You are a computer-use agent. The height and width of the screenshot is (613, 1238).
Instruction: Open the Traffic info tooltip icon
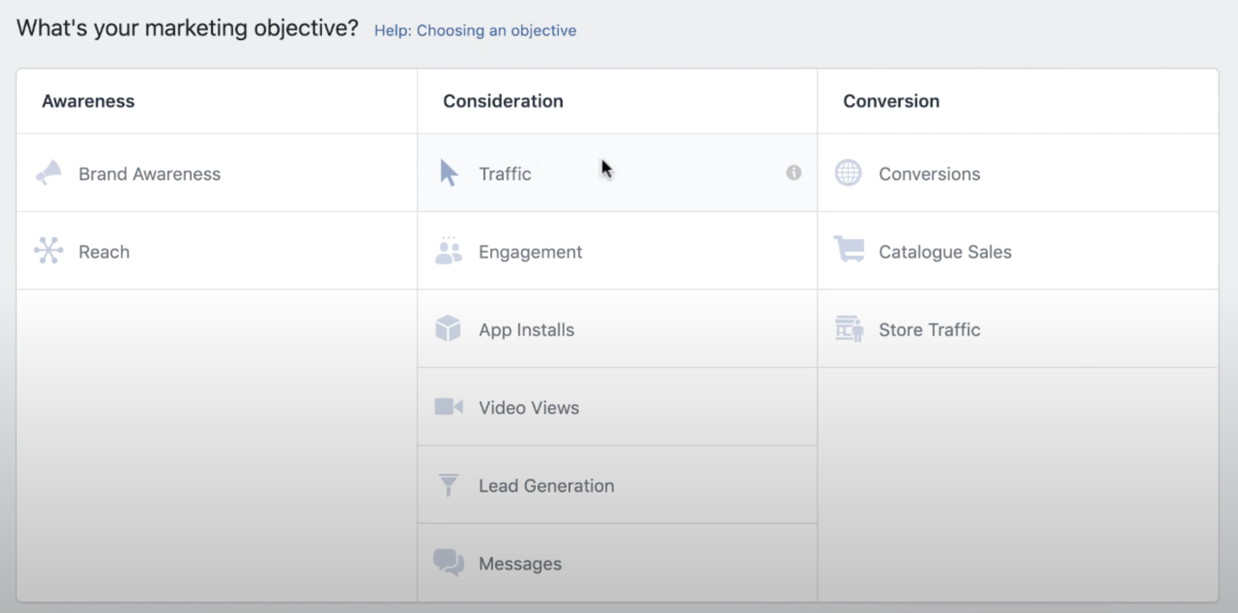click(794, 173)
